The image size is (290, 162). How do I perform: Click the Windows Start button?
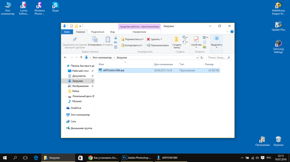coord(5,158)
